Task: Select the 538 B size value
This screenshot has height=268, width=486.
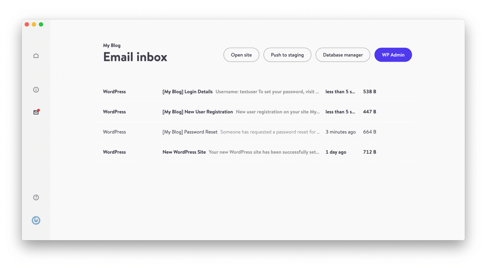Action: tap(370, 92)
